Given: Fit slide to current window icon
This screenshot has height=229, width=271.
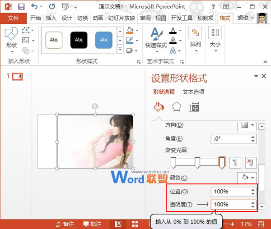Looking at the screenshot, I should coord(261,224).
